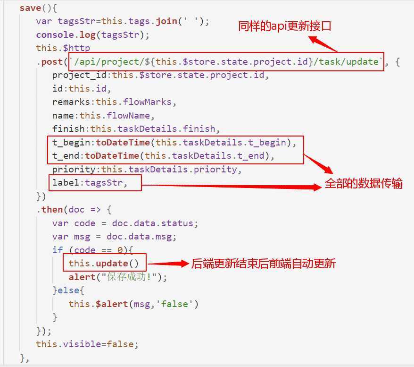Image resolution: width=414 pixels, height=367 pixels.
Task: Click the priority:this.taskDetails.priority line
Action: pos(147,169)
